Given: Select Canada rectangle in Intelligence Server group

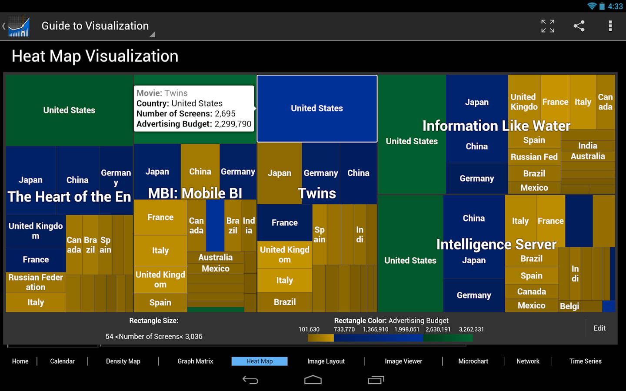Looking at the screenshot, I should coord(532,292).
